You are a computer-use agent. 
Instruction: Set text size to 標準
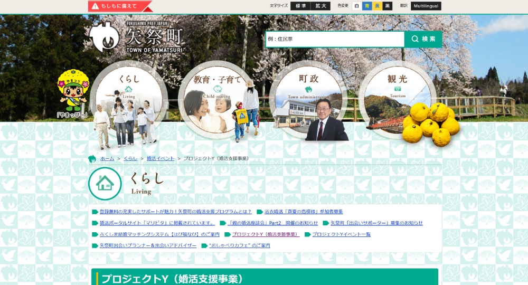click(x=300, y=6)
